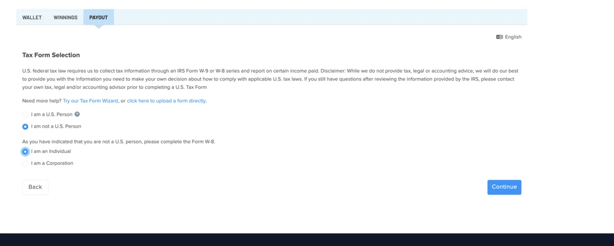Go back with the Back button
This screenshot has width=614, height=246.
pos(35,187)
